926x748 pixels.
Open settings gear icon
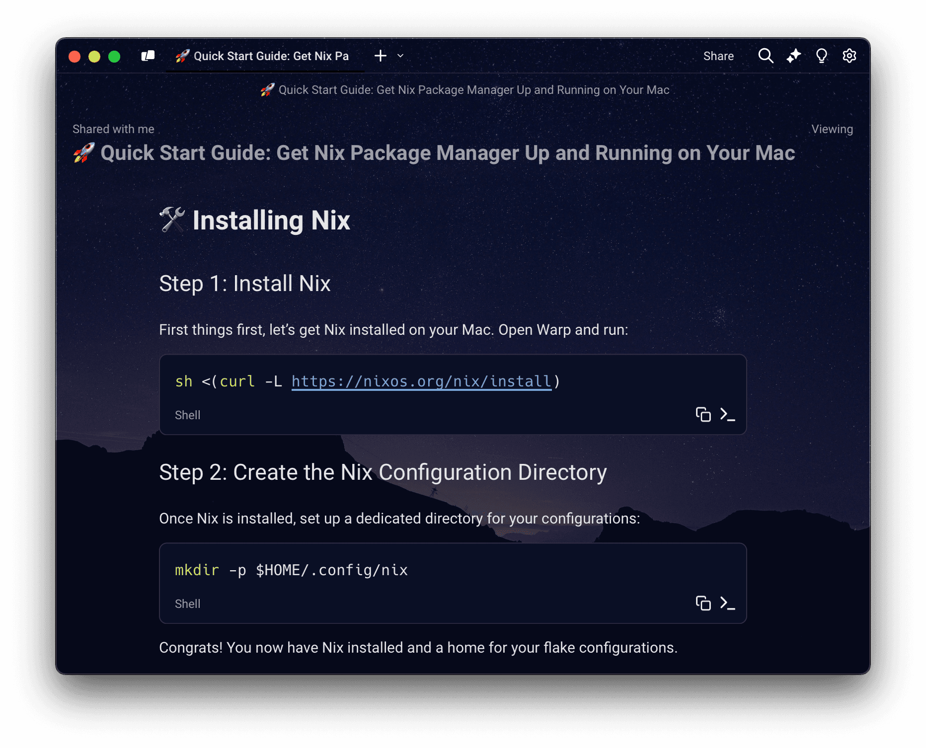tap(849, 56)
